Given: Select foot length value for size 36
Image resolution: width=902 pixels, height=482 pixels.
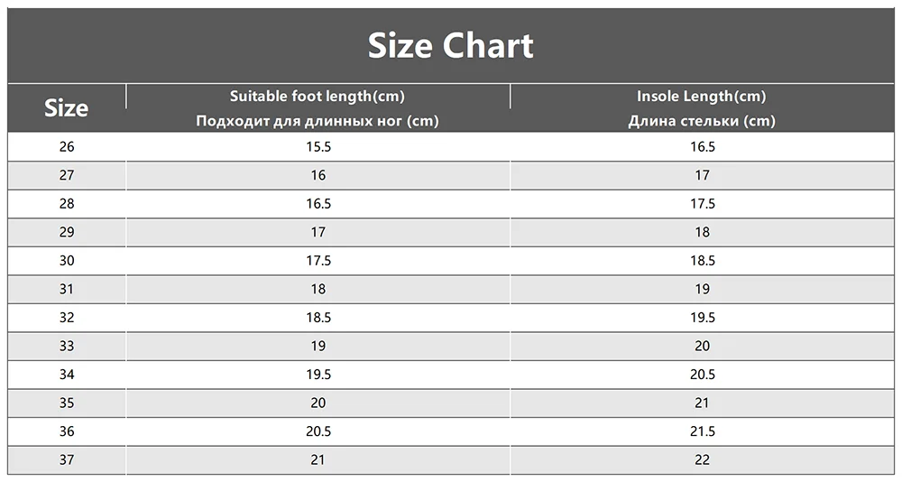Looking at the screenshot, I should coord(318,431).
